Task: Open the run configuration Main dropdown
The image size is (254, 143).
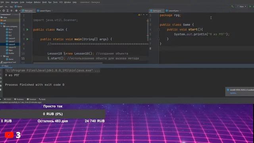Action: pyautogui.click(x=242, y=6)
